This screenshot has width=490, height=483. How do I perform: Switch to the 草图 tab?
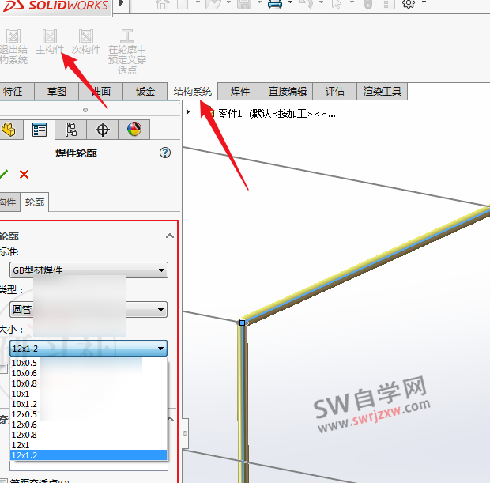pos(57,91)
